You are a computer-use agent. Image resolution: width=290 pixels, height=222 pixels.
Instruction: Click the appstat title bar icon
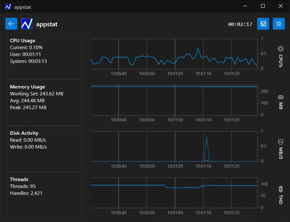tap(8, 7)
